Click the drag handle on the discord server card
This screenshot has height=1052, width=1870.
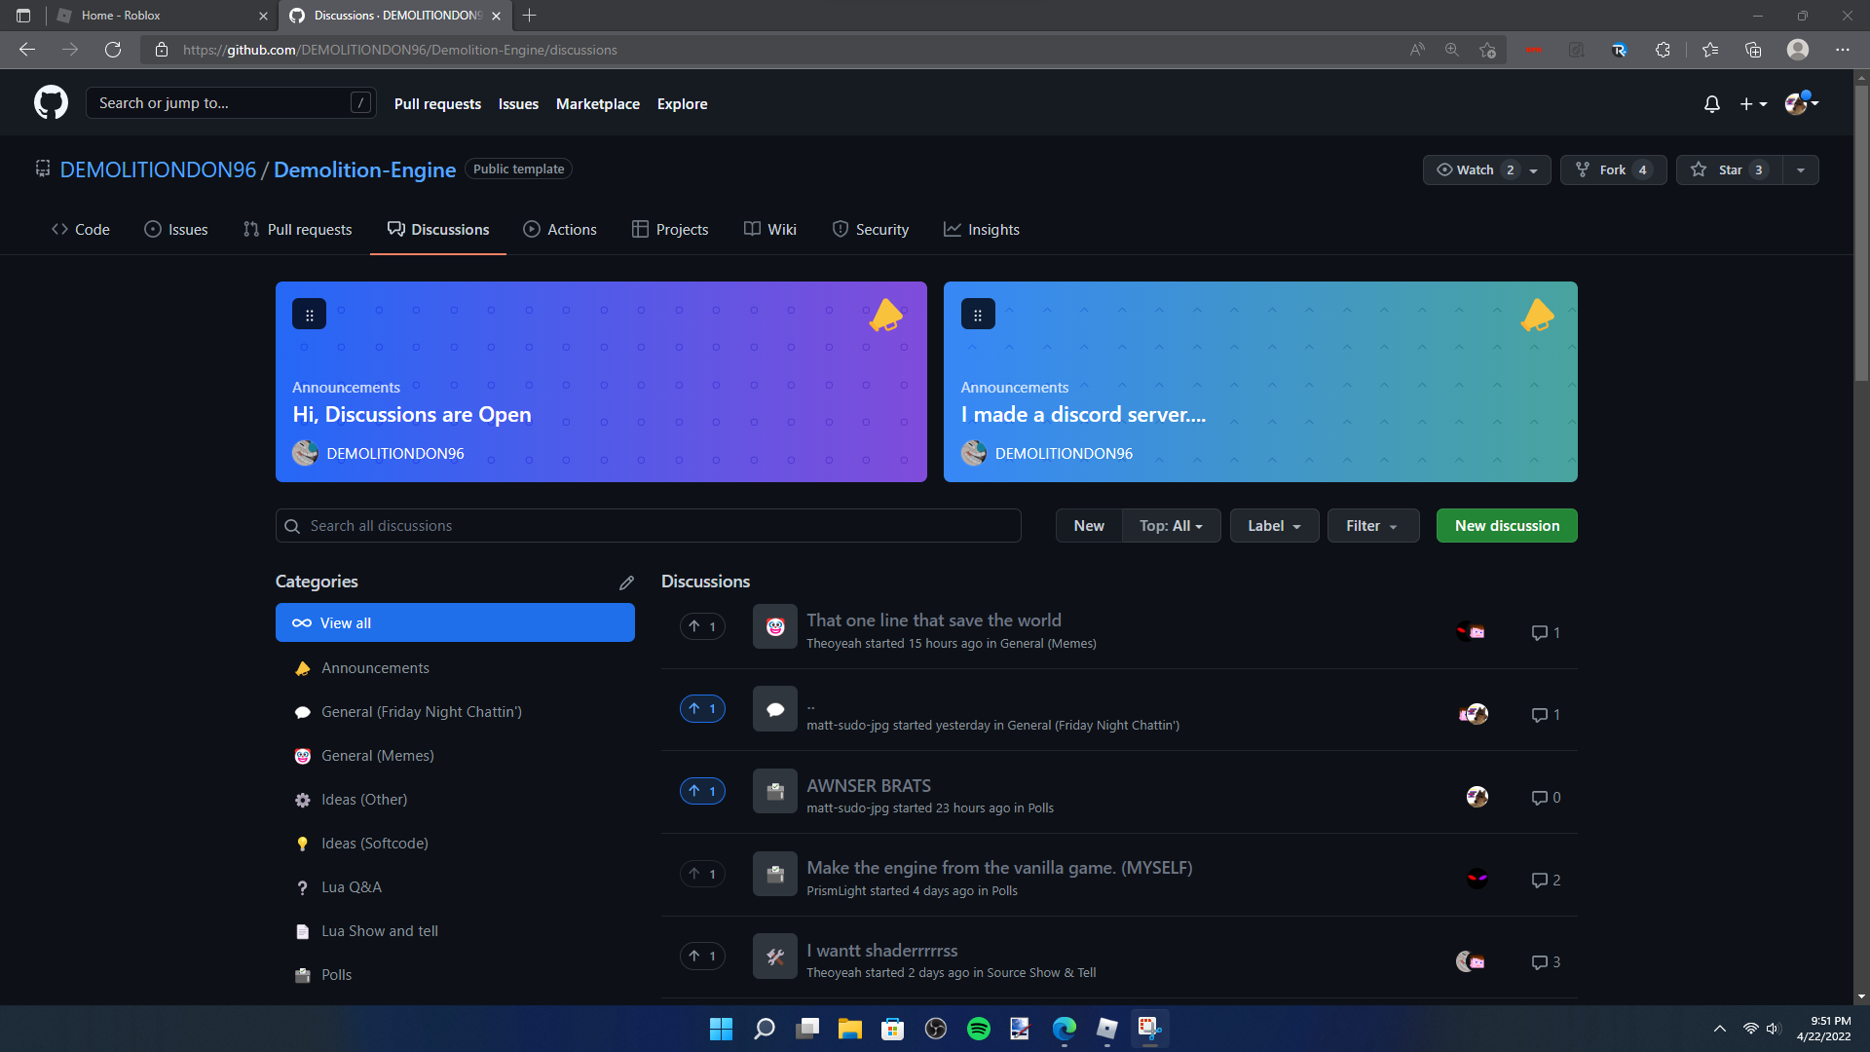click(x=978, y=315)
